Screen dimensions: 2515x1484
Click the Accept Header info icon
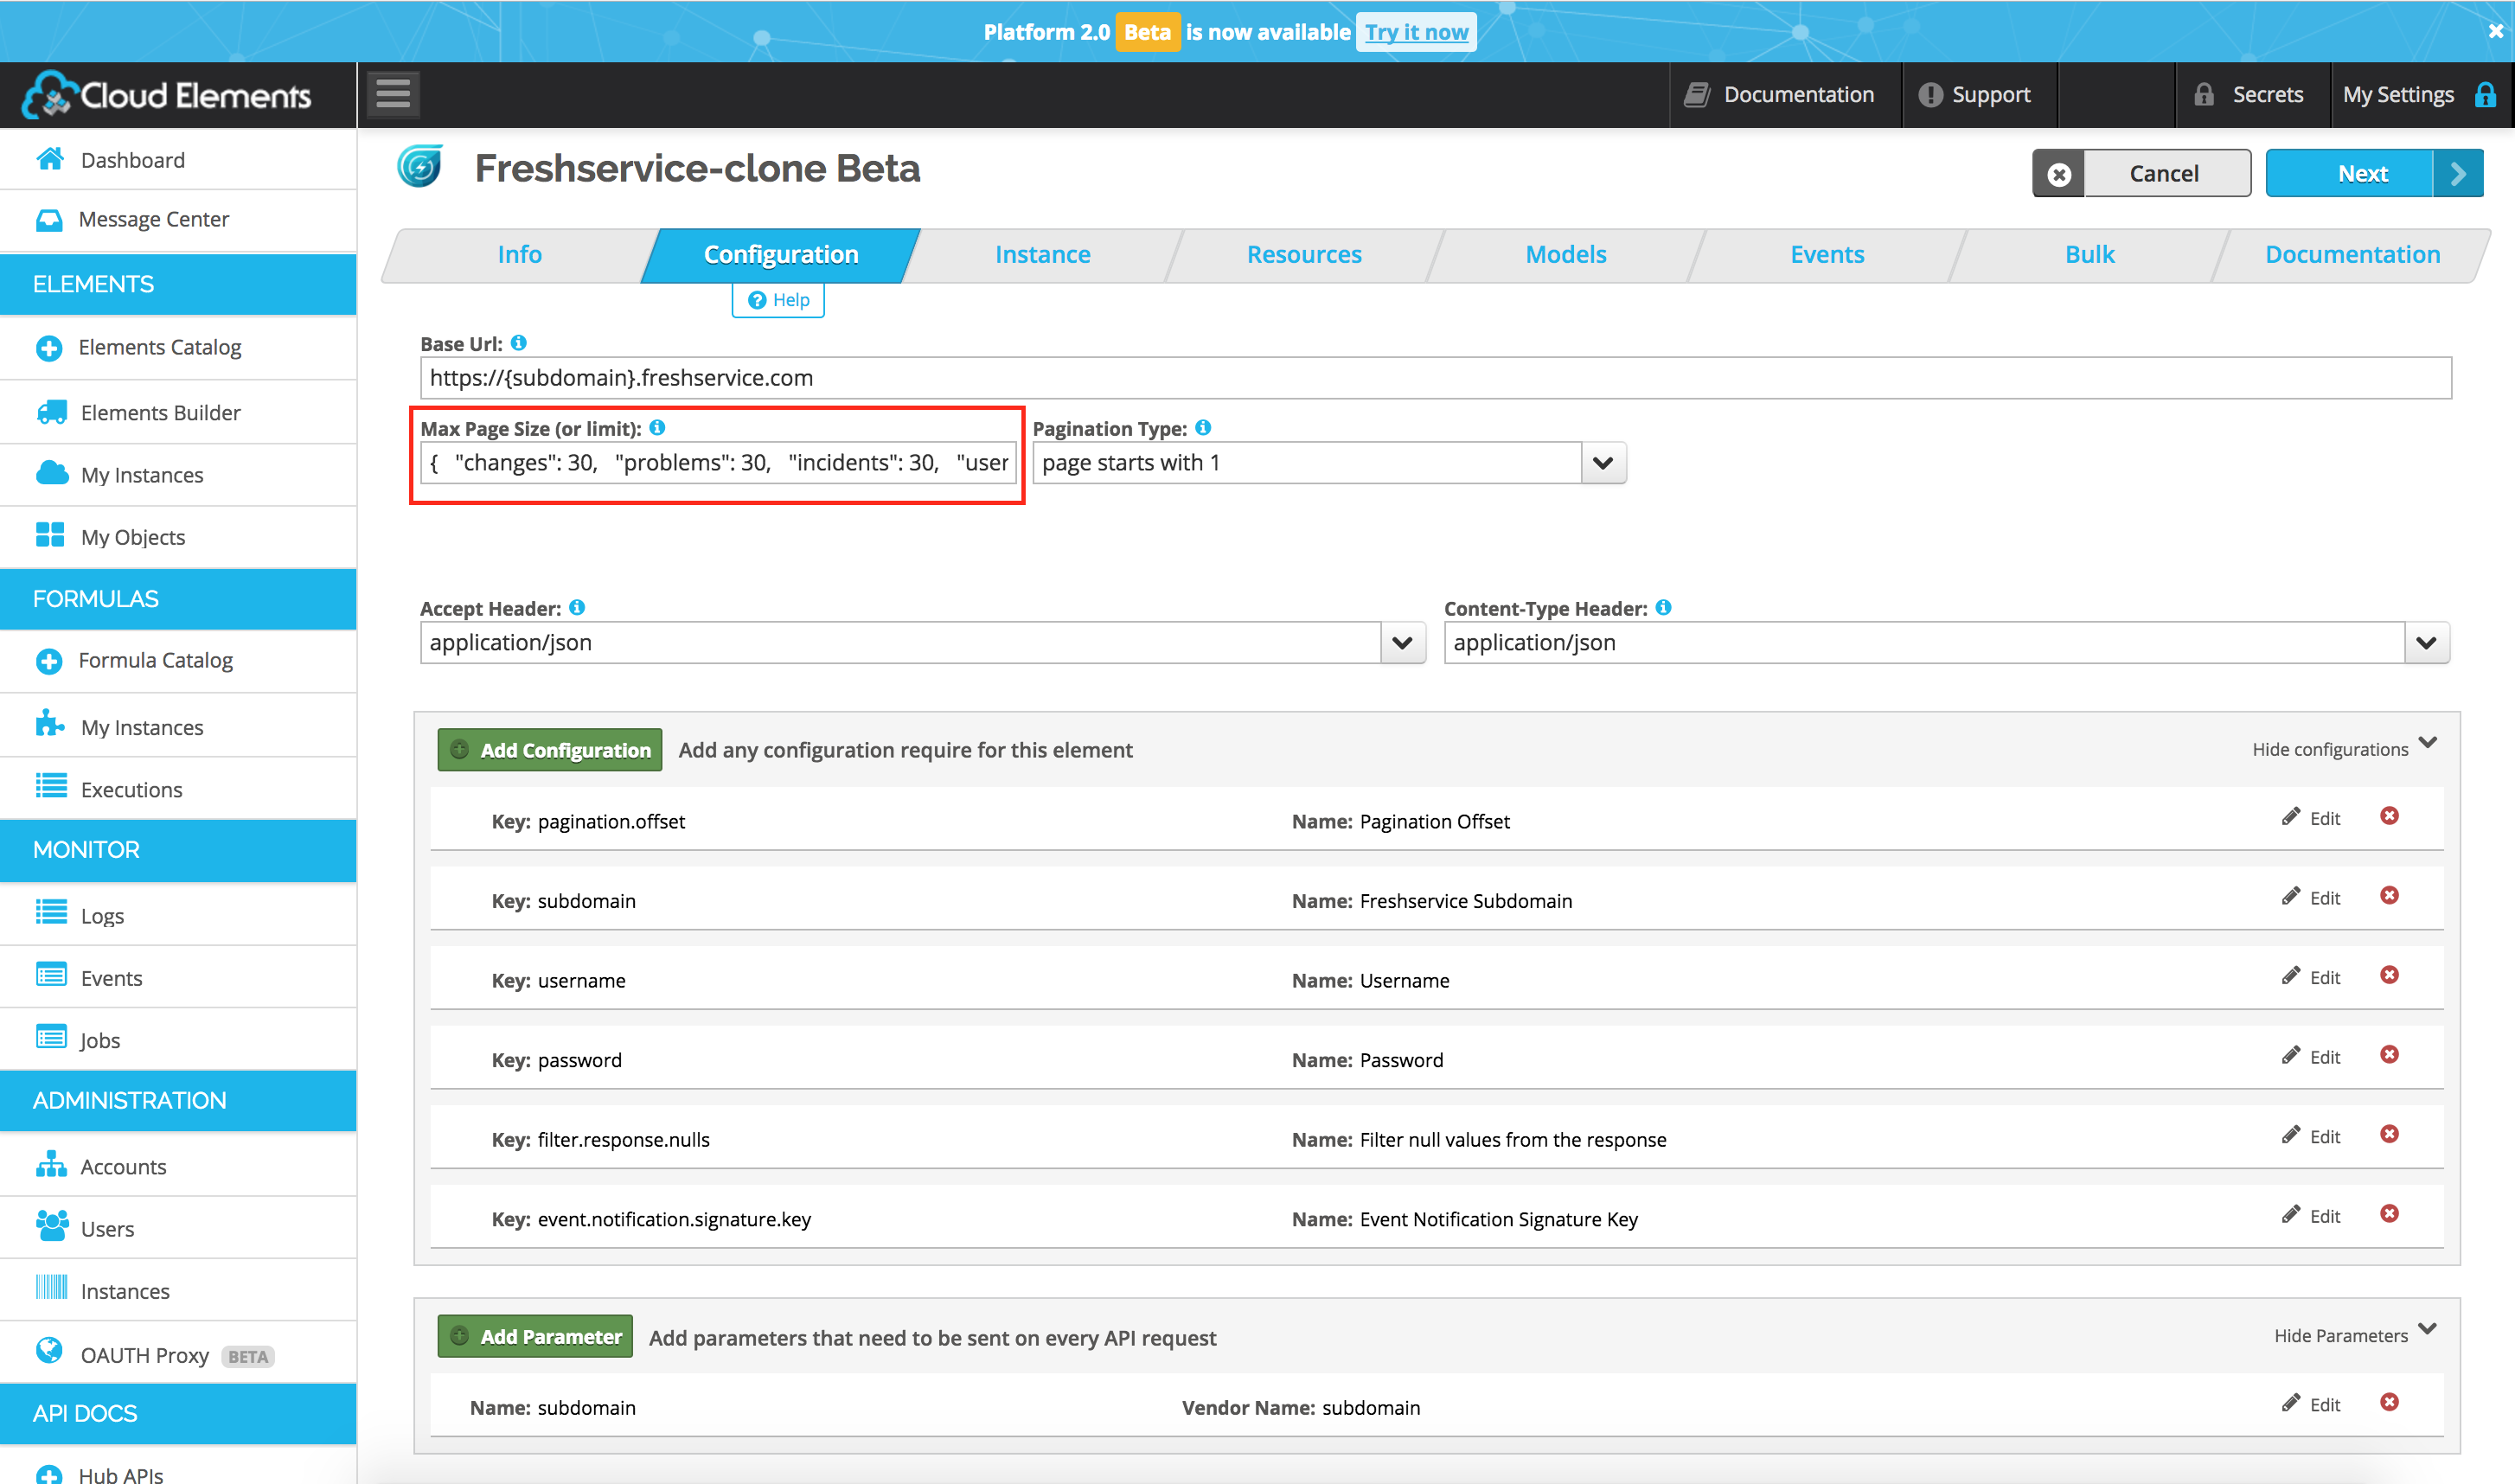(577, 607)
